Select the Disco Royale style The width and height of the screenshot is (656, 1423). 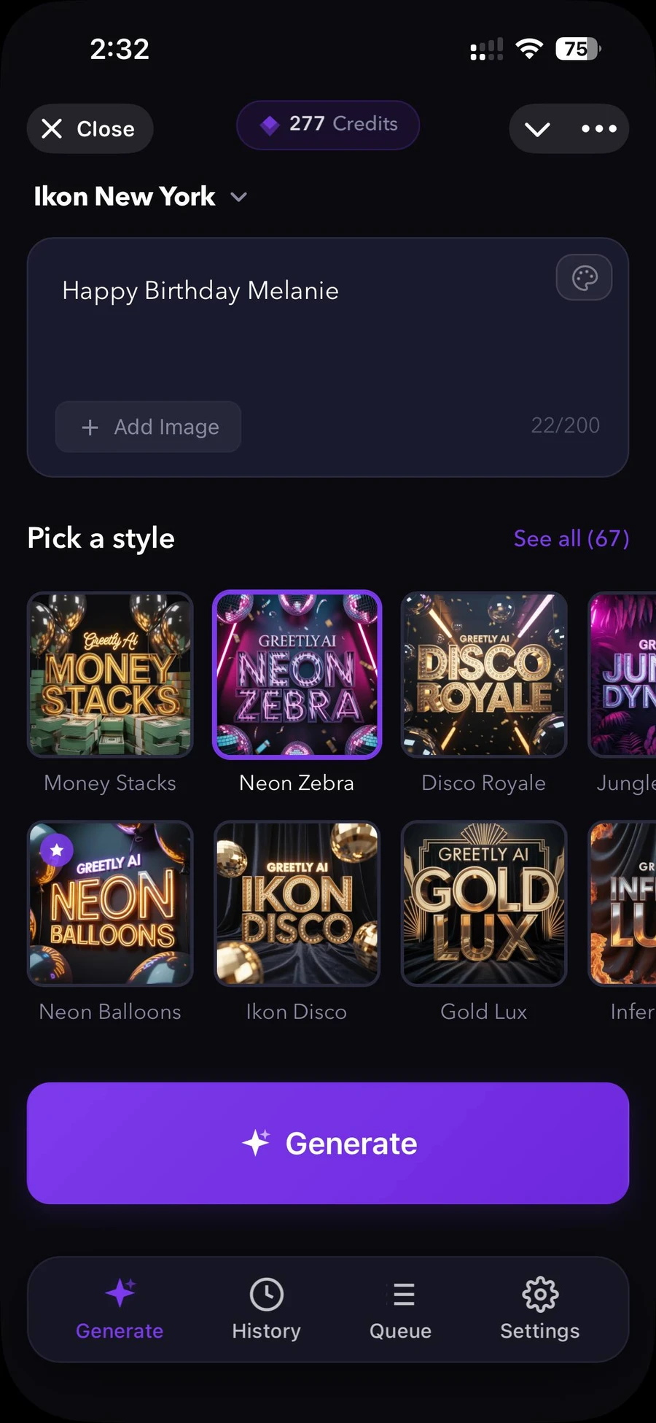pos(484,675)
